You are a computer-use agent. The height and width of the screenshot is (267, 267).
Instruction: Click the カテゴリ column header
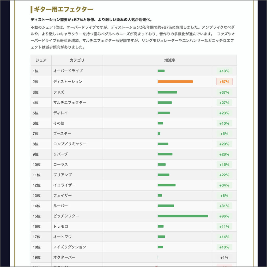77,60
